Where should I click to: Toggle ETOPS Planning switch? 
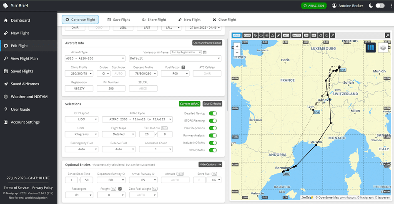213,121
